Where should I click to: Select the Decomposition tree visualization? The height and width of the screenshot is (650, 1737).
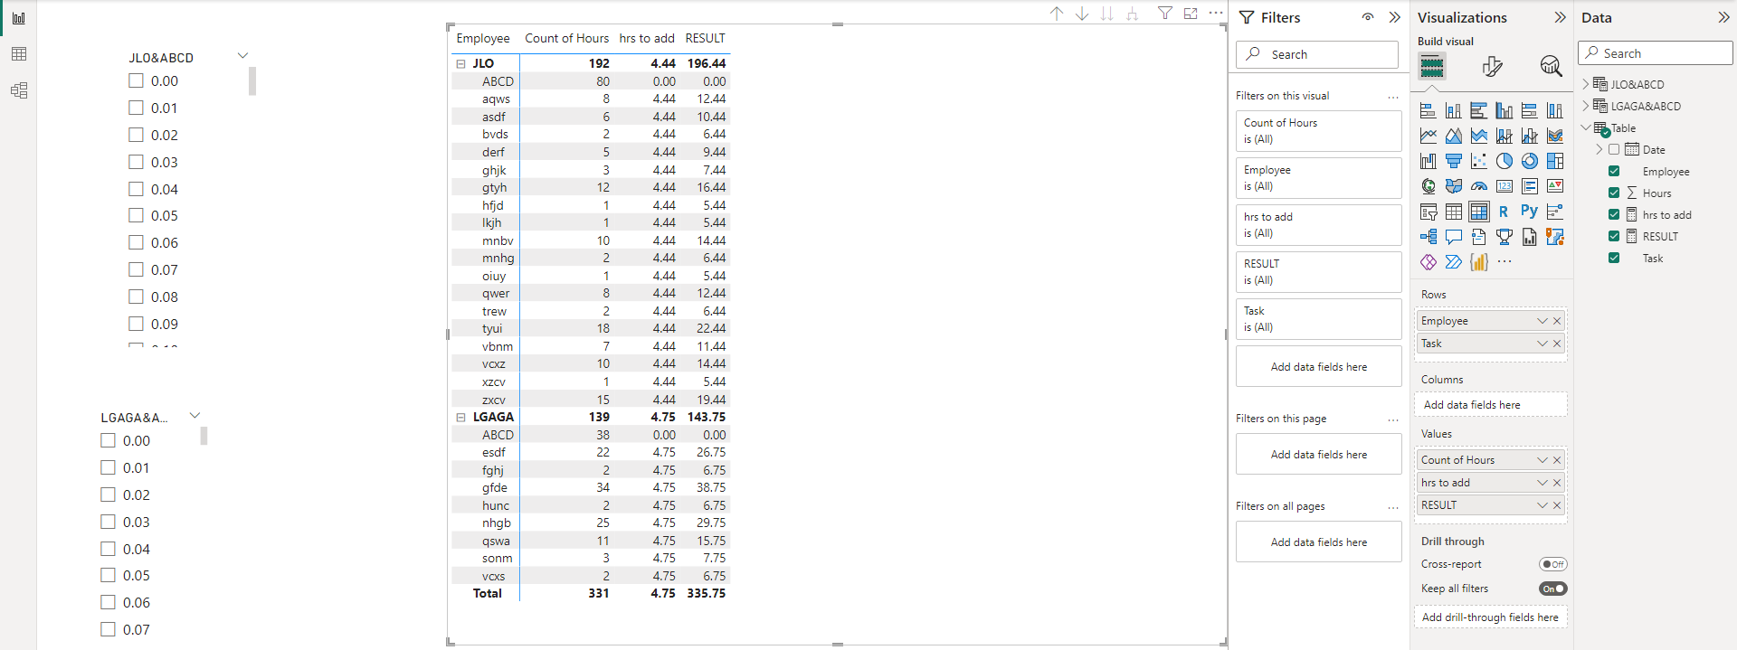(1429, 237)
